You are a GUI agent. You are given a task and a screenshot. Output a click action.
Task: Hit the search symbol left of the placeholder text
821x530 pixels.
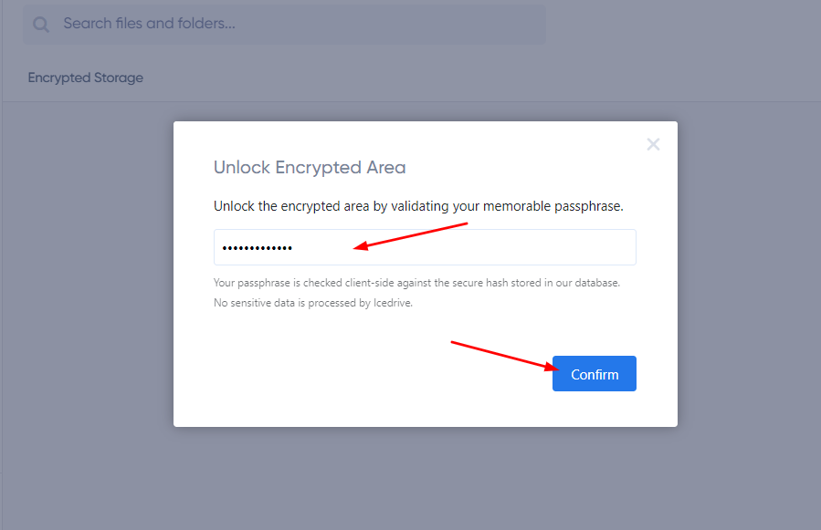40,24
